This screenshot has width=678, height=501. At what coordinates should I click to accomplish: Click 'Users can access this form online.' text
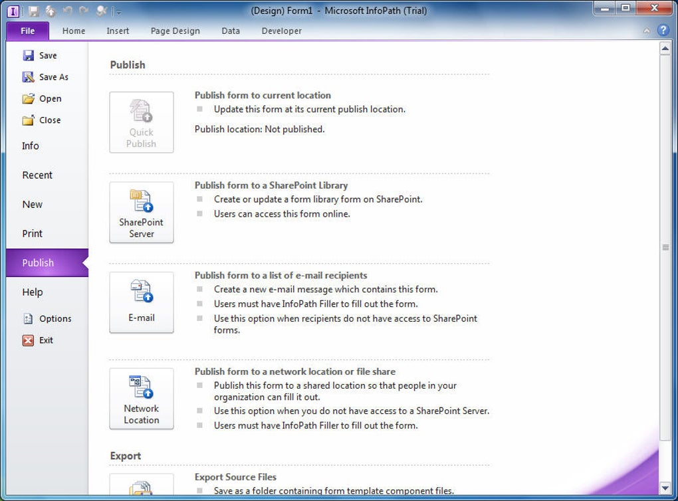click(x=282, y=213)
